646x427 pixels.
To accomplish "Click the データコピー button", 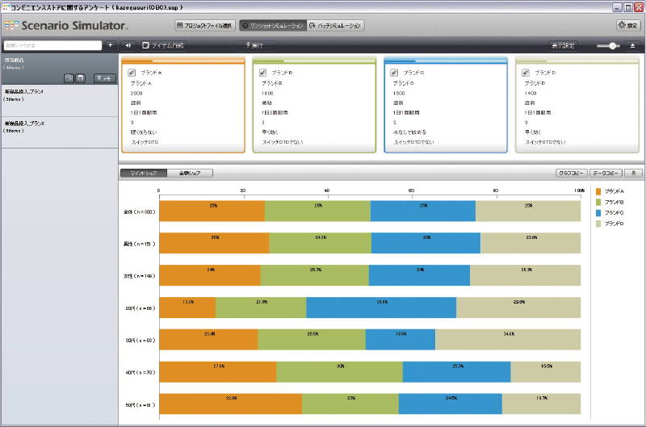I will pos(606,173).
